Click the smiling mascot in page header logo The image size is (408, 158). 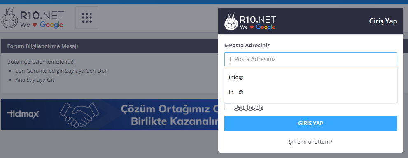[9, 18]
